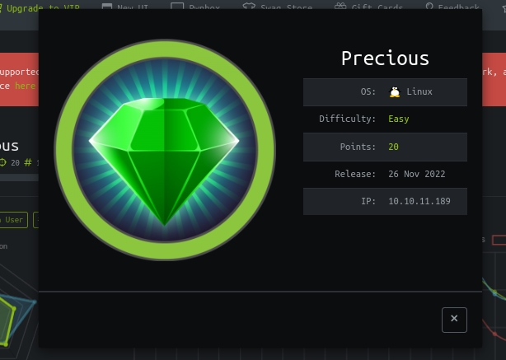Click the Easy difficulty value
This screenshot has height=360, width=506.
[399, 119]
